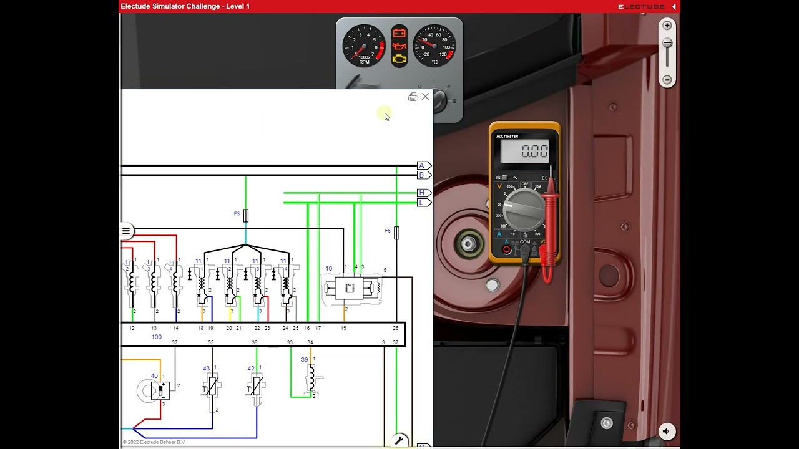
Task: Open the wrench tools button
Action: click(399, 440)
